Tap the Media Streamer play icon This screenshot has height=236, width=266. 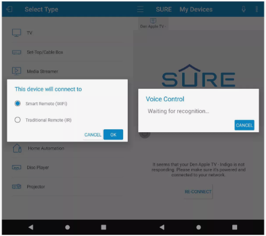click(16, 71)
